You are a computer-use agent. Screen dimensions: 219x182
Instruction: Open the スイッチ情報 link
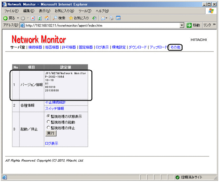[x=54, y=108]
